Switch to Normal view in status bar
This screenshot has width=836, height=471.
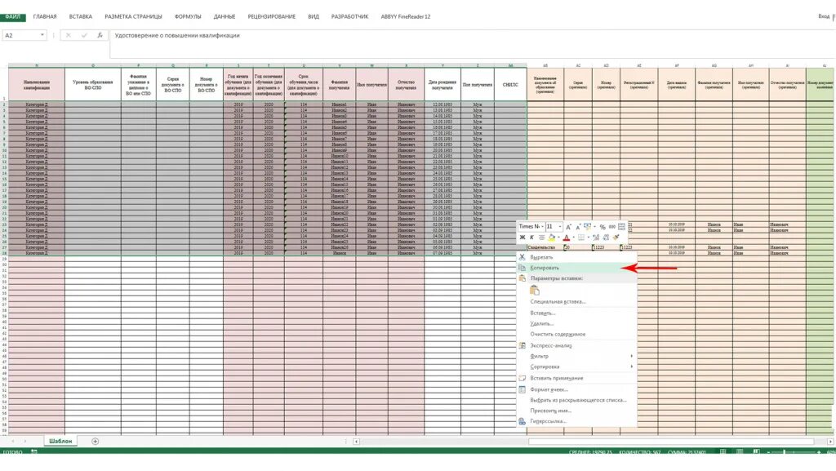tap(723, 452)
